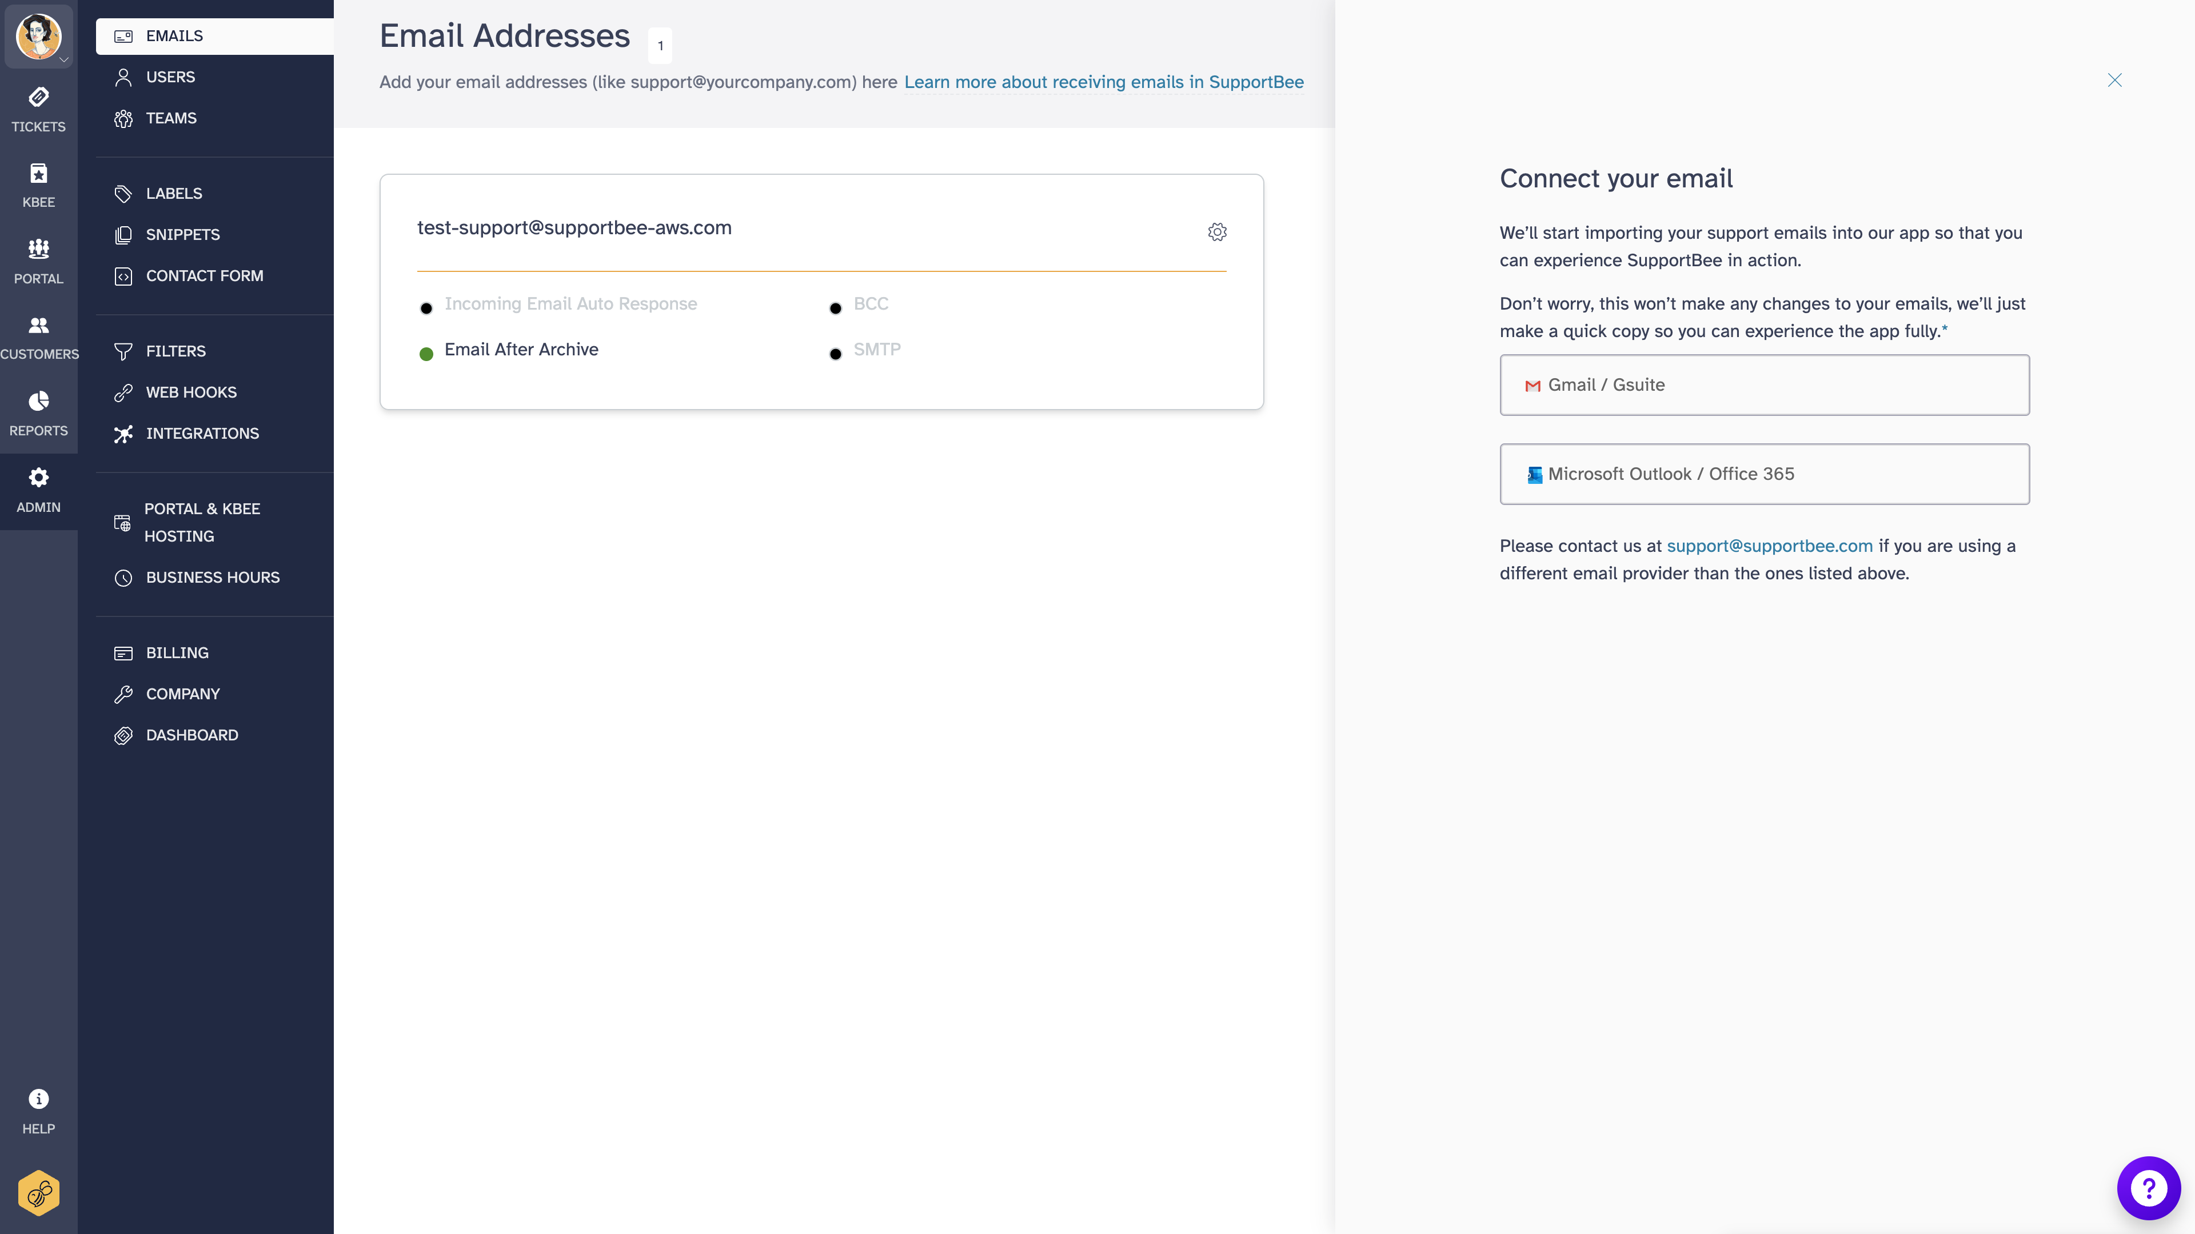Open Reports from the sidebar
2195x1234 pixels.
pos(38,411)
